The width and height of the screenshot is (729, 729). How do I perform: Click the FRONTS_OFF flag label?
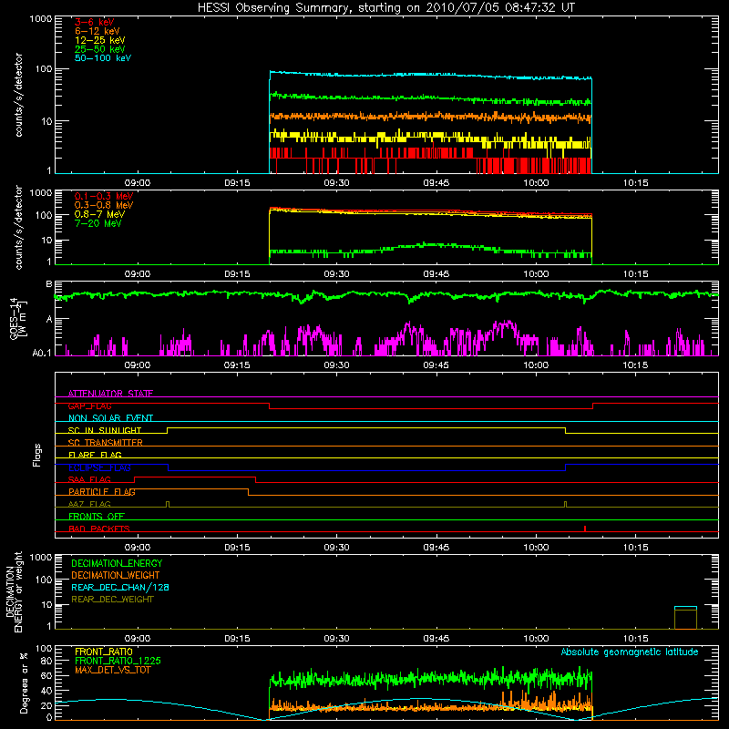(97, 516)
